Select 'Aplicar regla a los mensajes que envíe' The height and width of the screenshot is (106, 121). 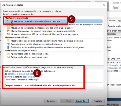tap(29, 57)
